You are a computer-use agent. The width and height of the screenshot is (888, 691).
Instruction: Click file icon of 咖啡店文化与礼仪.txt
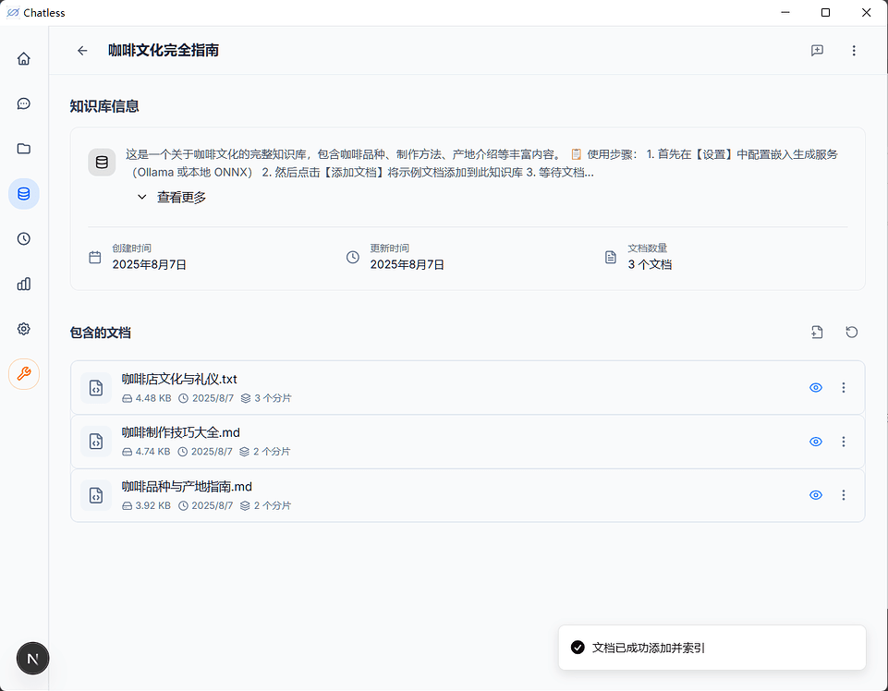[96, 387]
